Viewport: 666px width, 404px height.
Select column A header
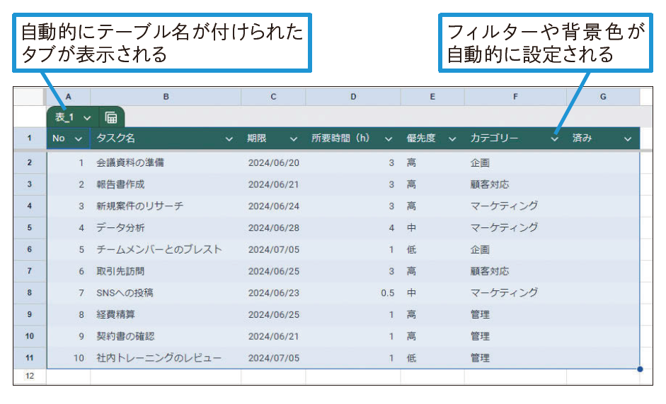[68, 97]
